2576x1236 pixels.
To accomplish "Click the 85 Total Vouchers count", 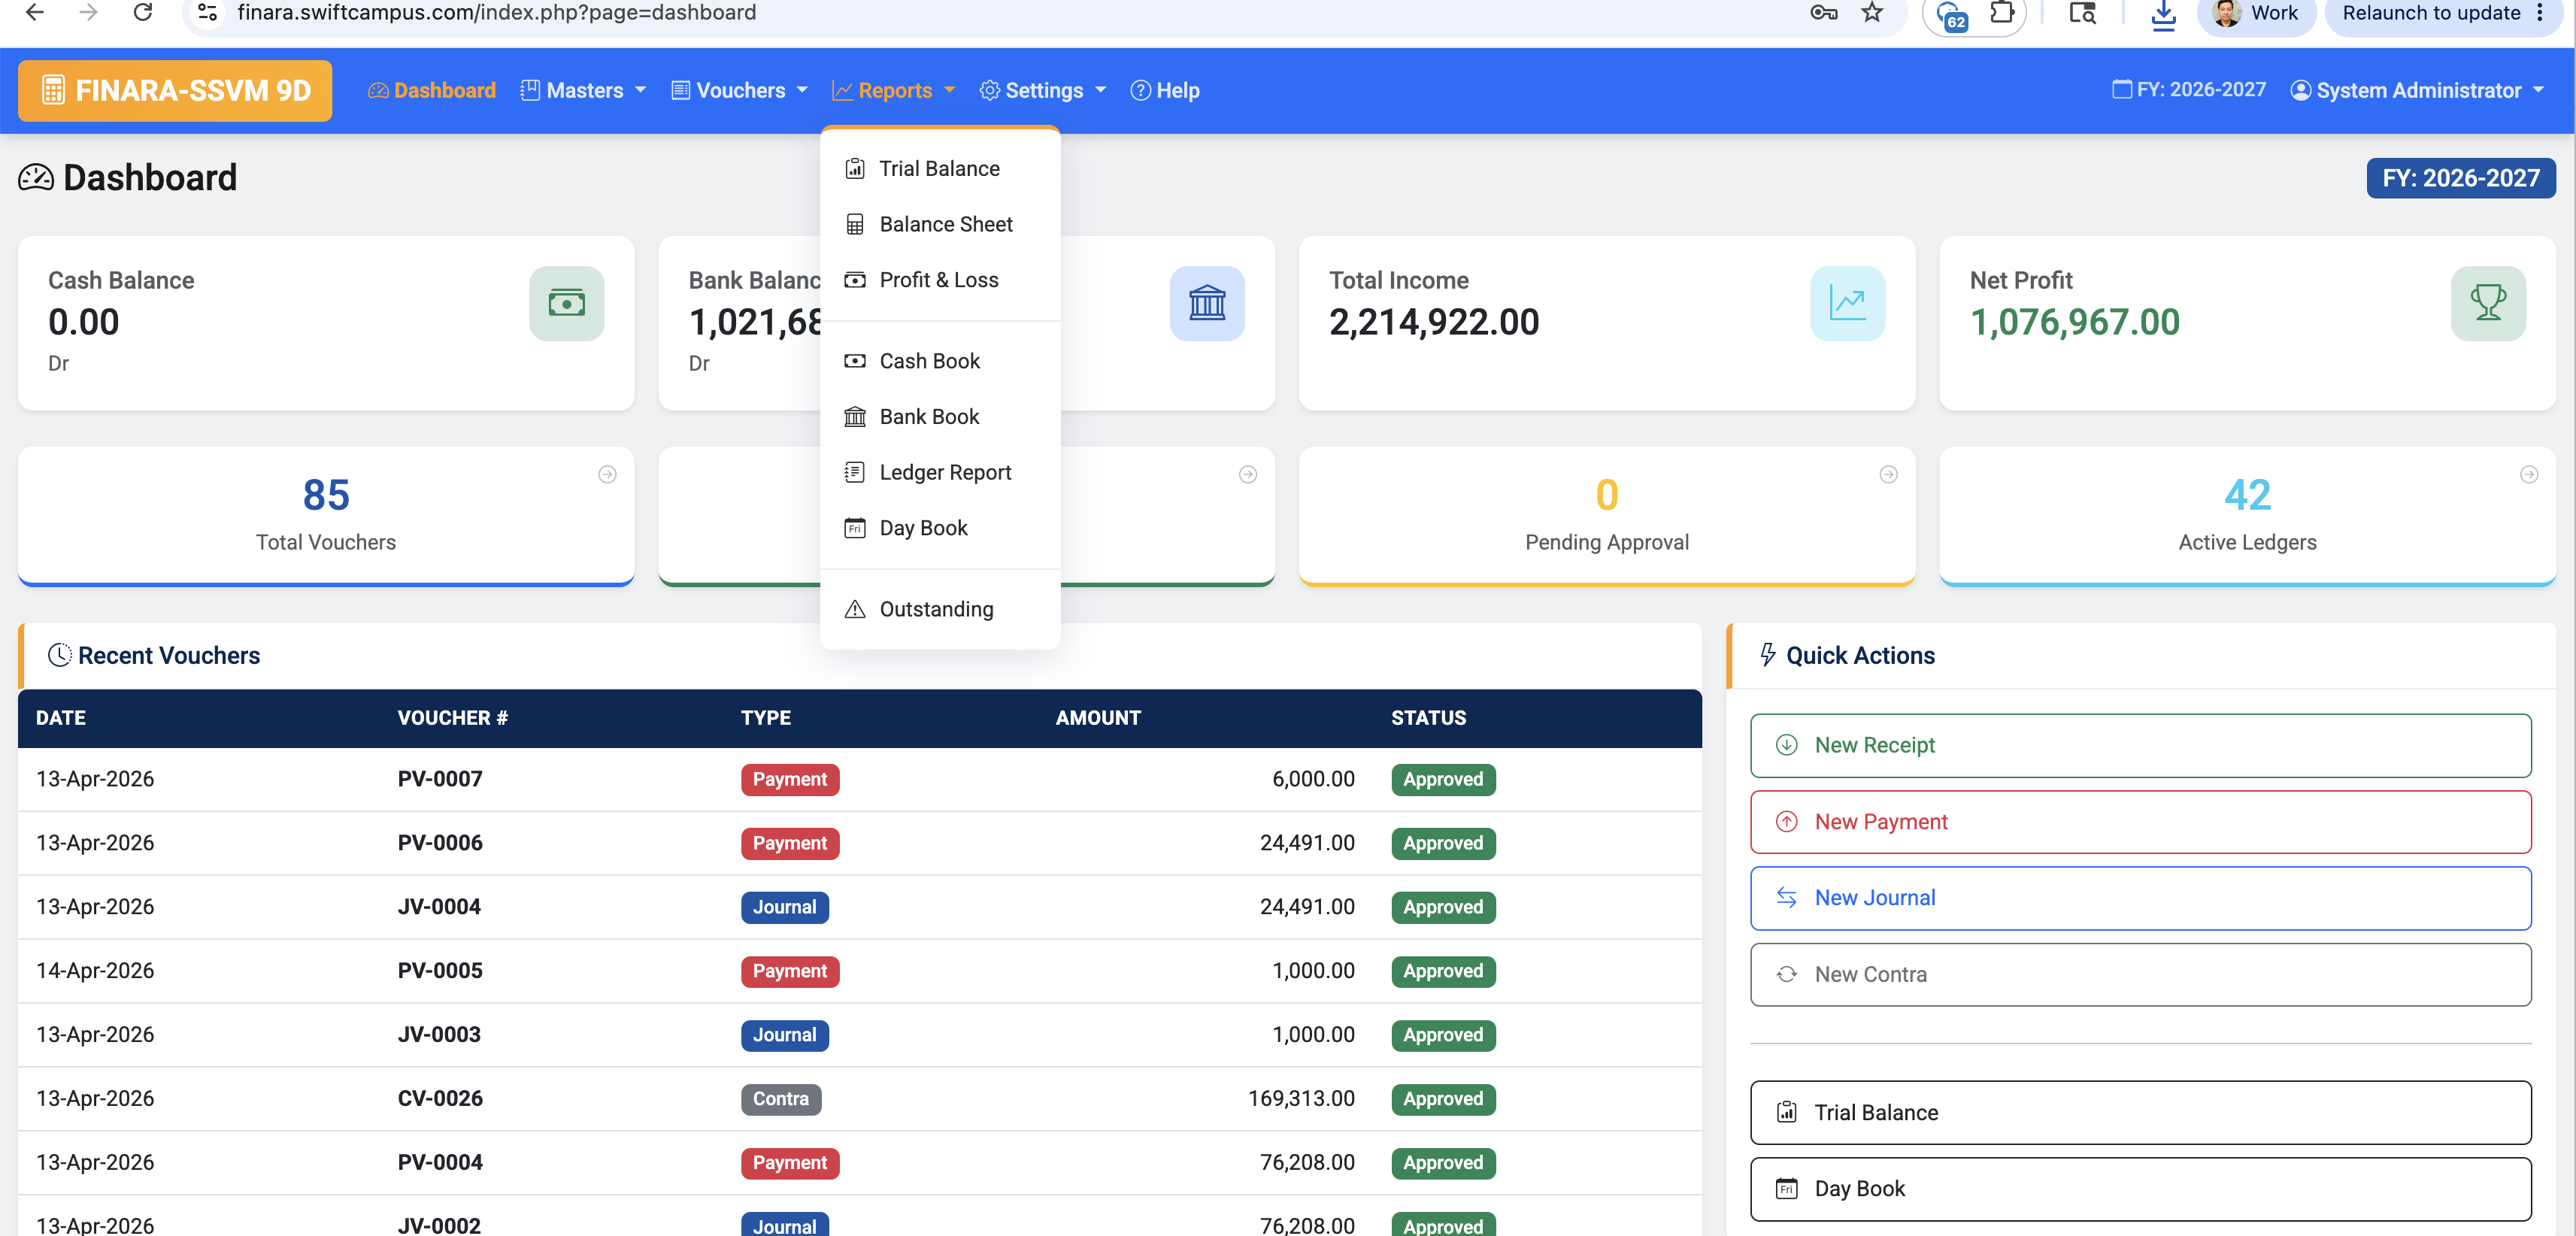I will (x=326, y=495).
